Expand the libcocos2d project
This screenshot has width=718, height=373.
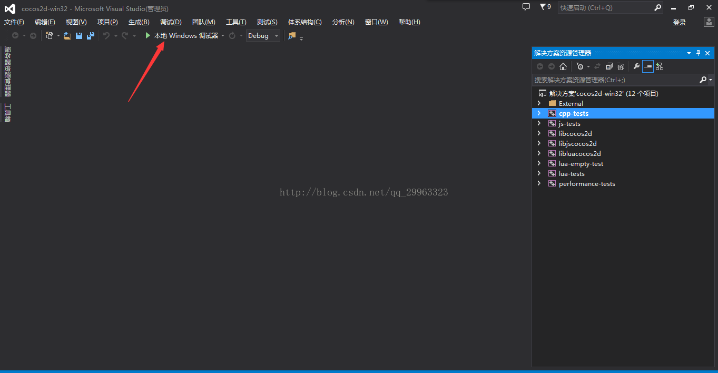[539, 134]
